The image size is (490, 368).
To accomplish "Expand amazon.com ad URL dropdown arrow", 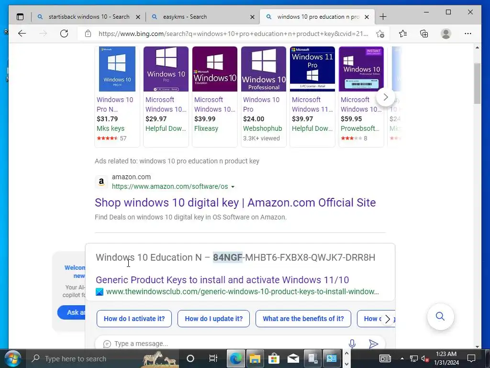I will [233, 187].
